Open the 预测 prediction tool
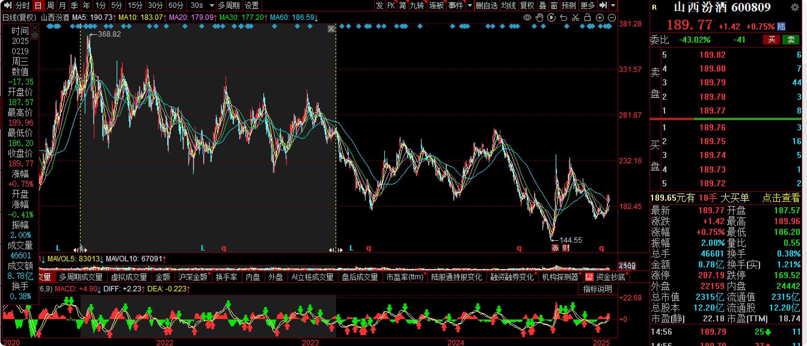807x346 pixels. (569, 5)
